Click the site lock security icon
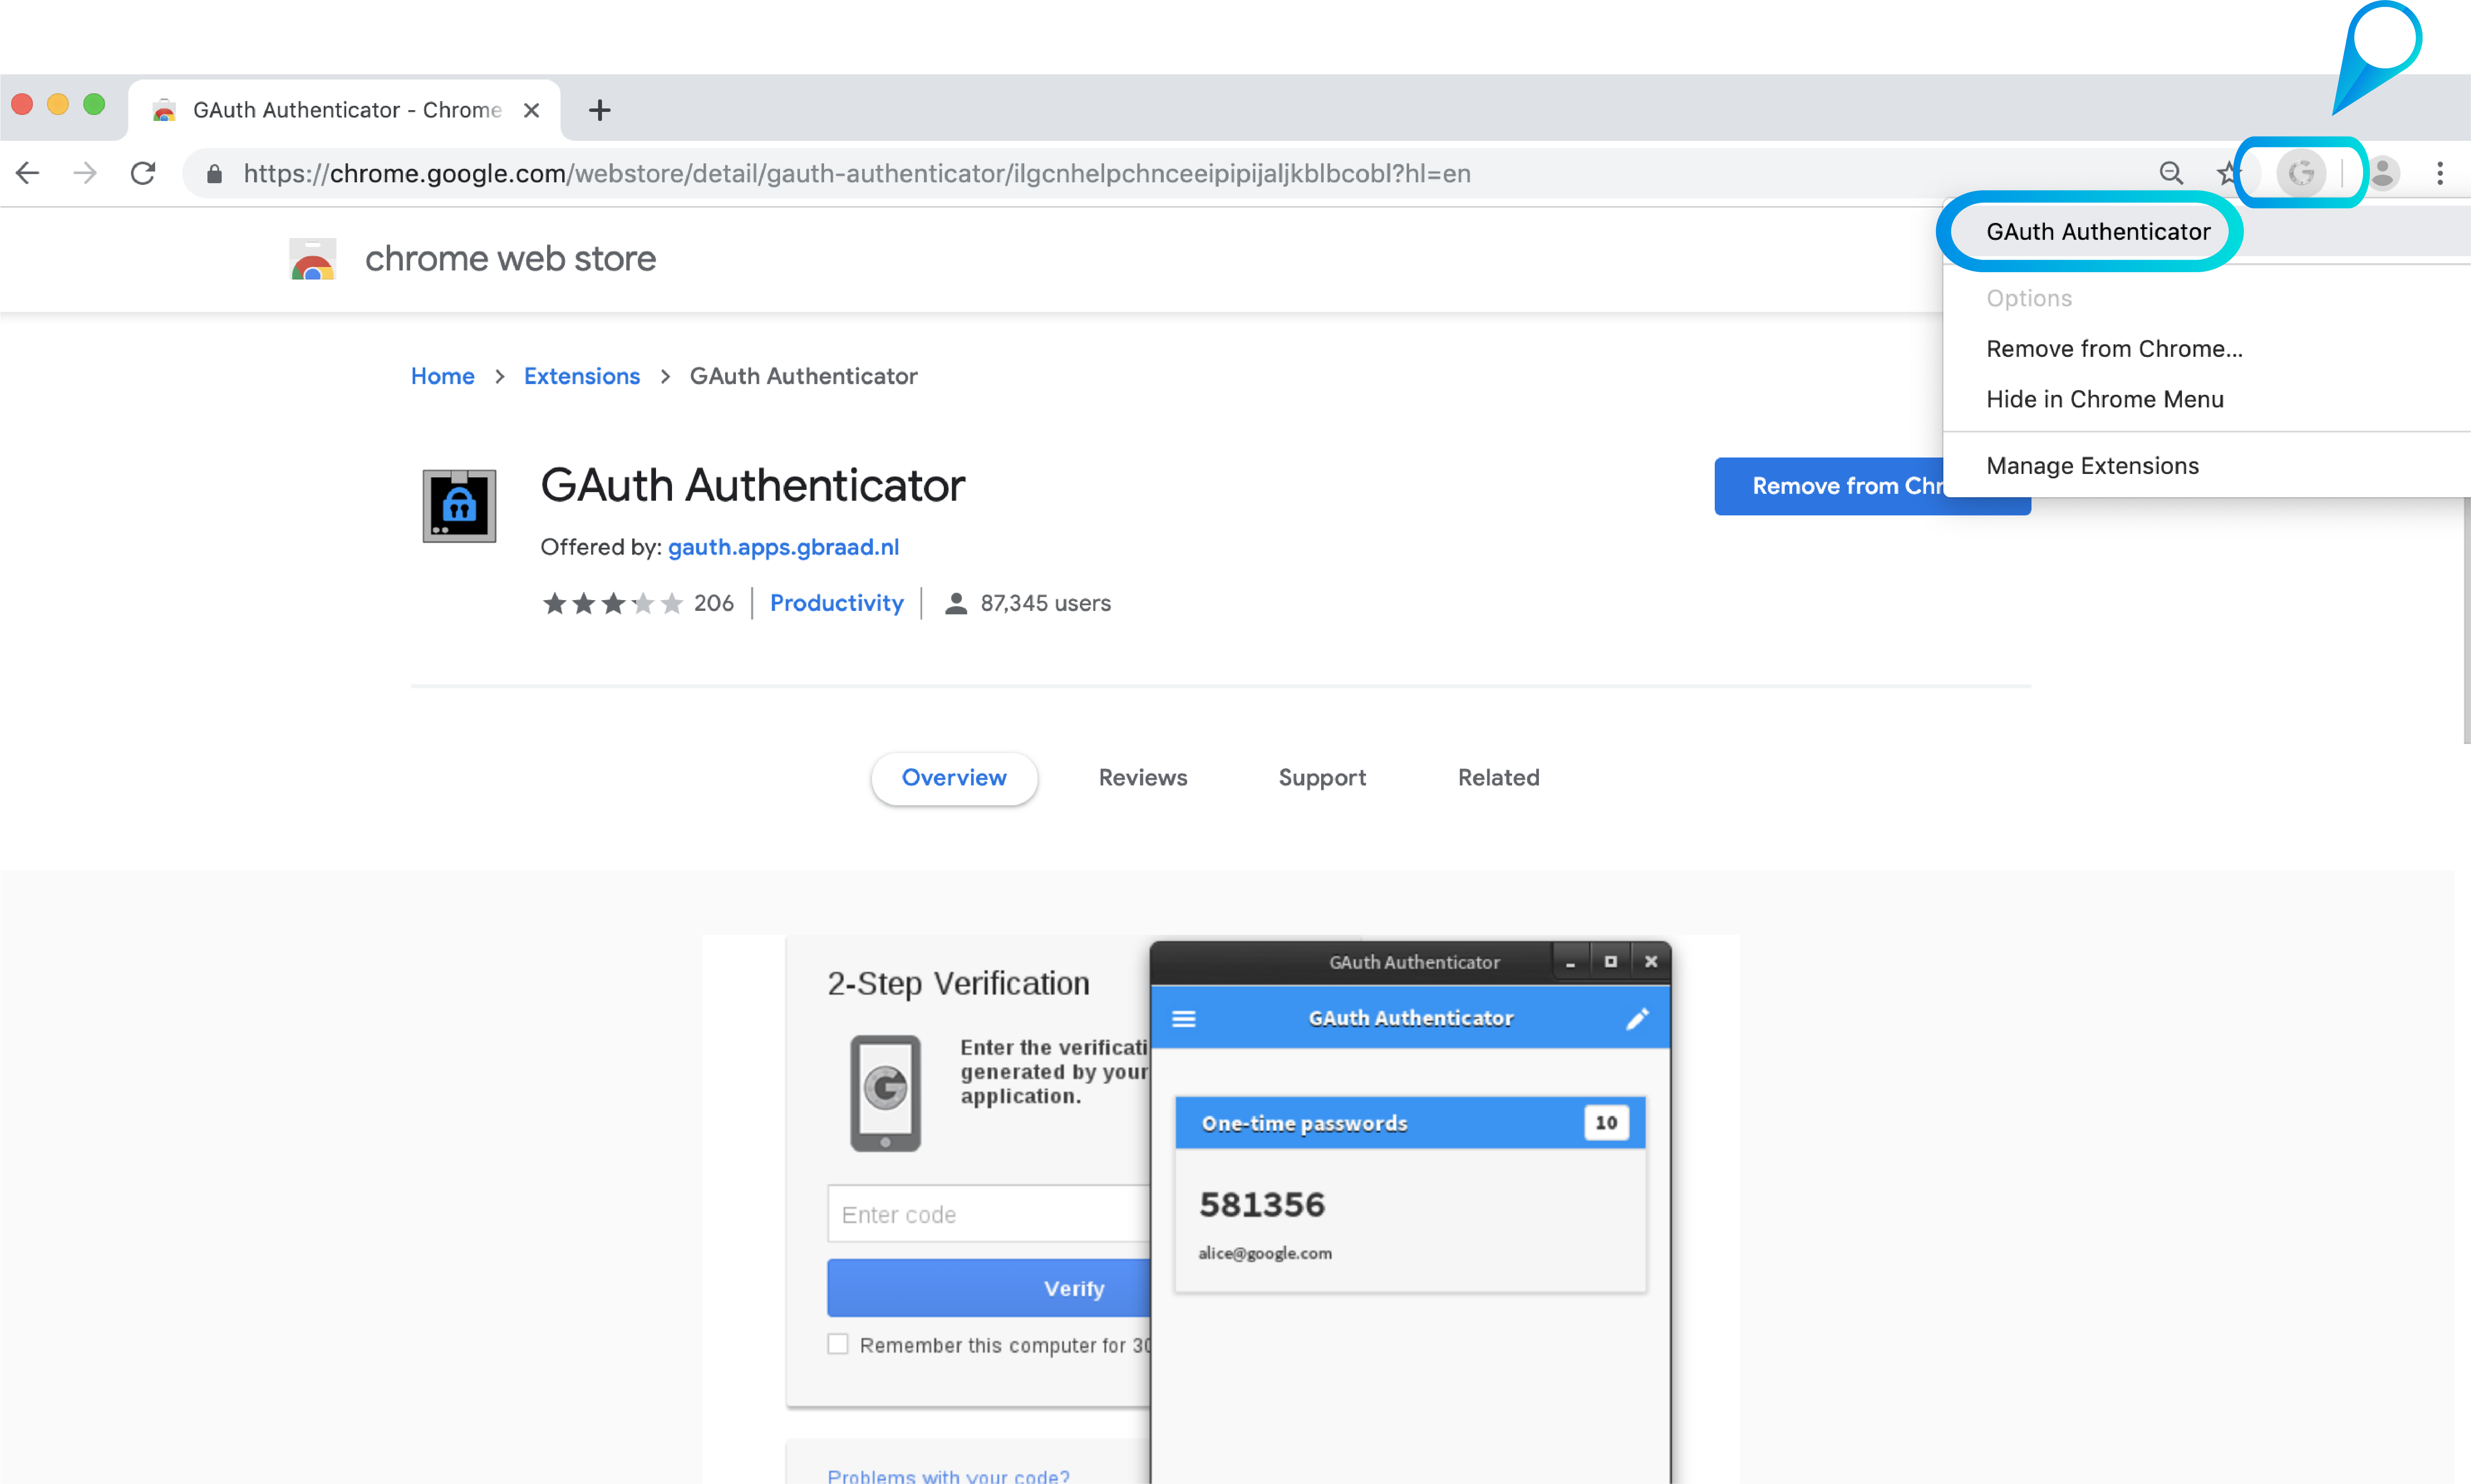The image size is (2471, 1484). point(214,174)
